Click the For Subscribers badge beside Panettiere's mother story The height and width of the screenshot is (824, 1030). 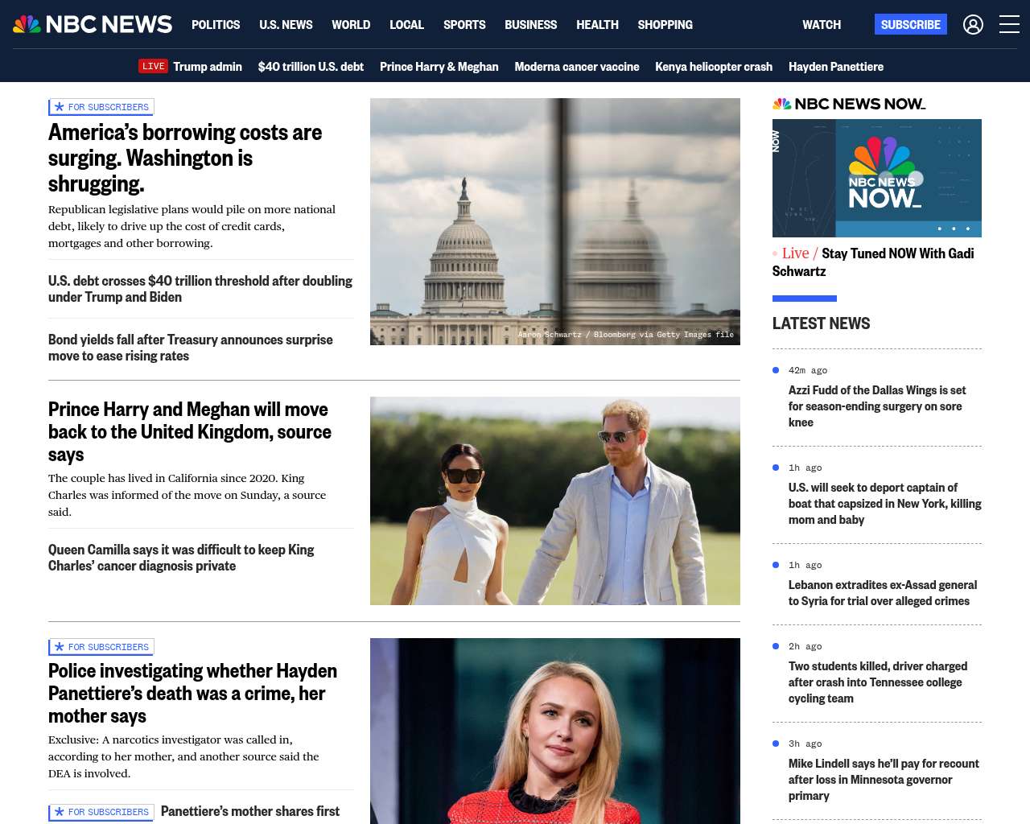(x=101, y=812)
